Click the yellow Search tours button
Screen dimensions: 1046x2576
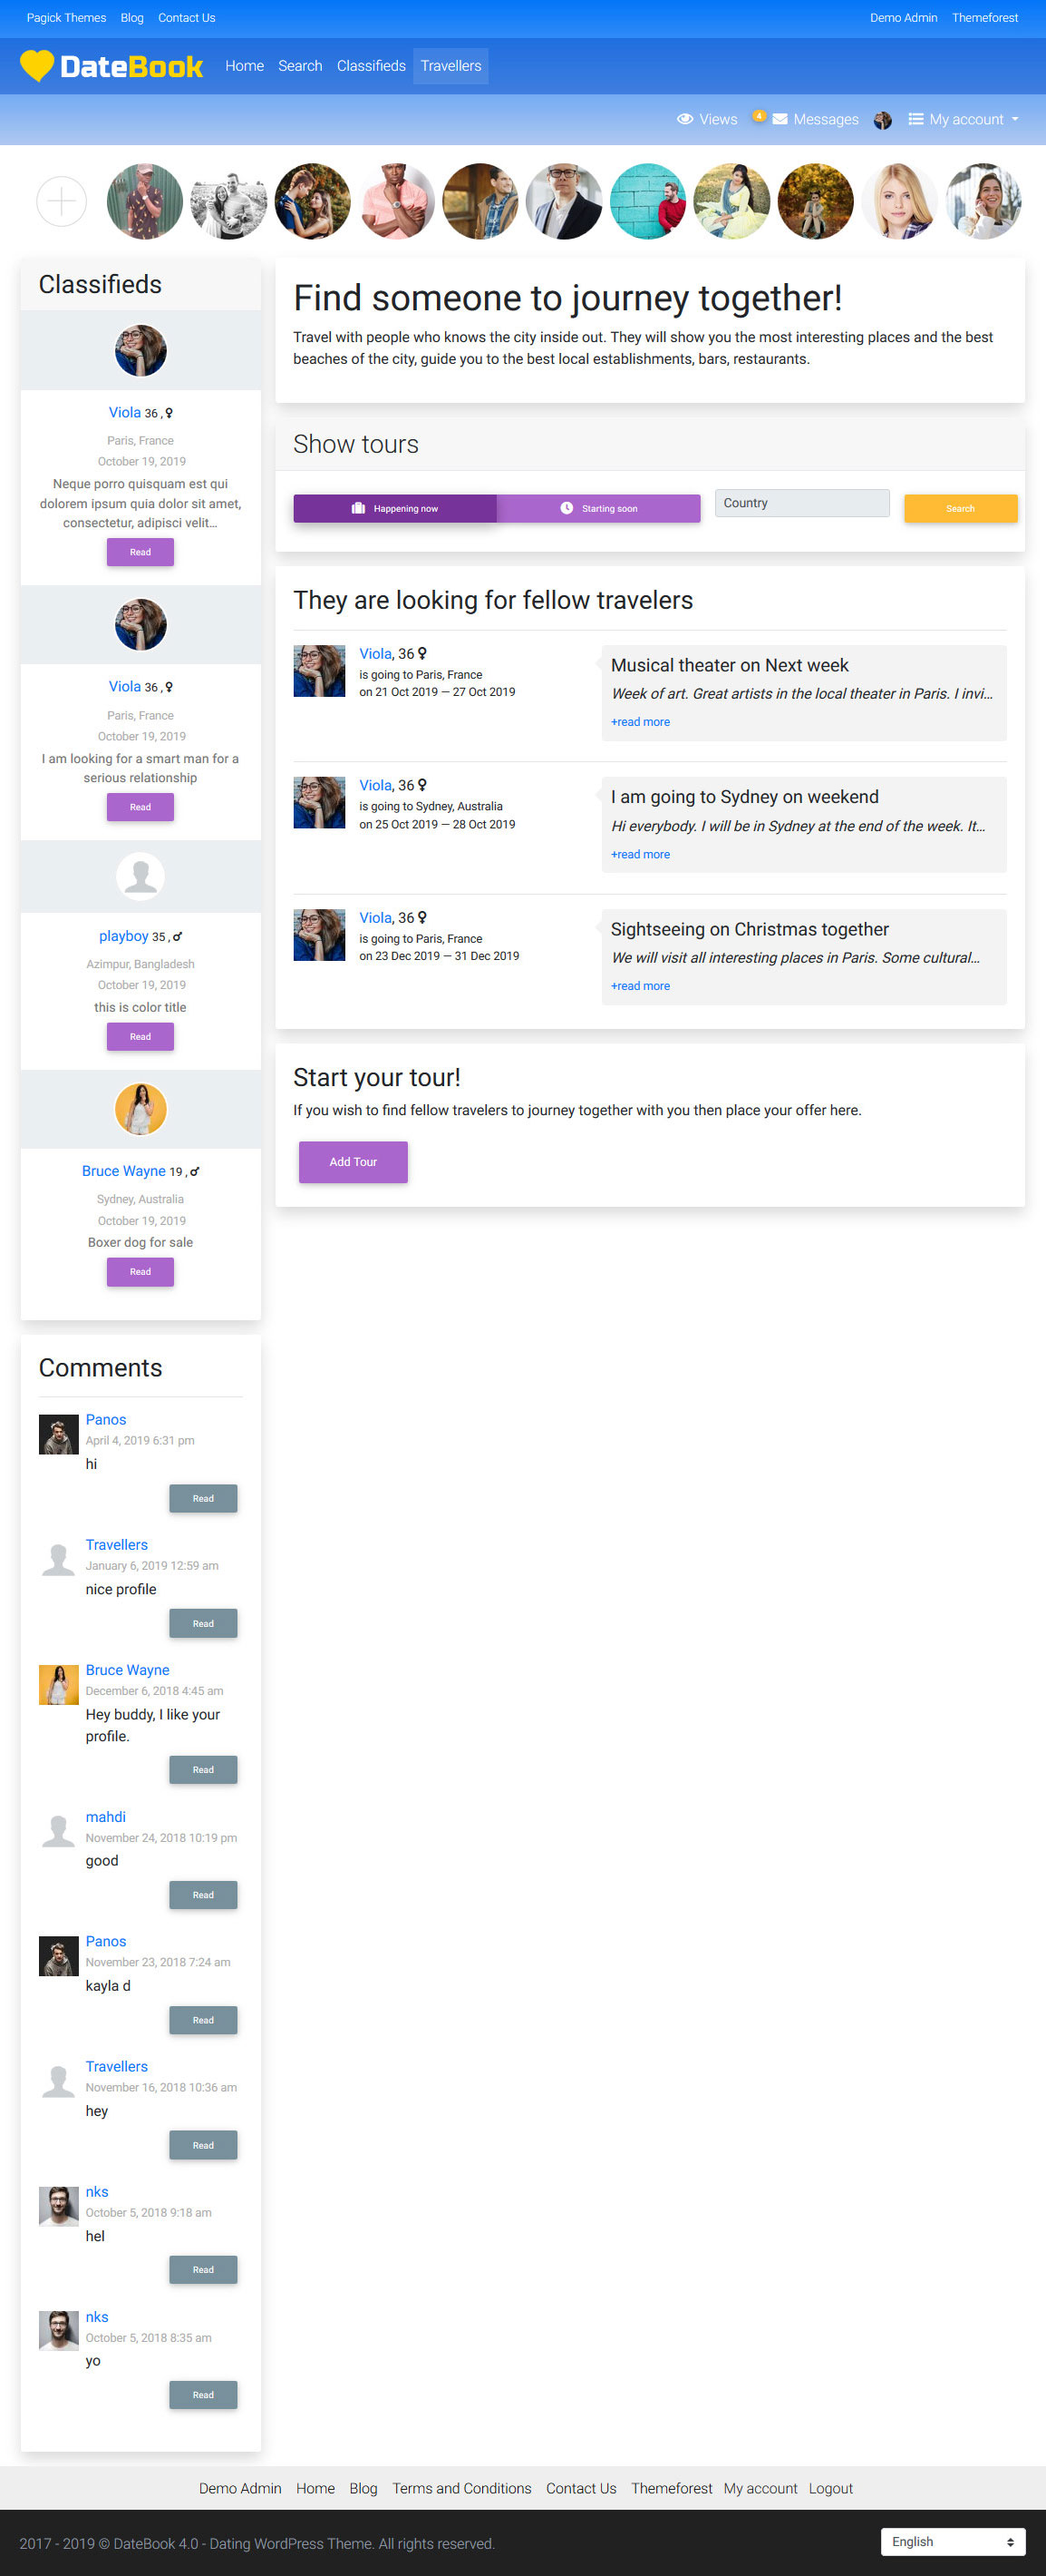[x=960, y=508]
